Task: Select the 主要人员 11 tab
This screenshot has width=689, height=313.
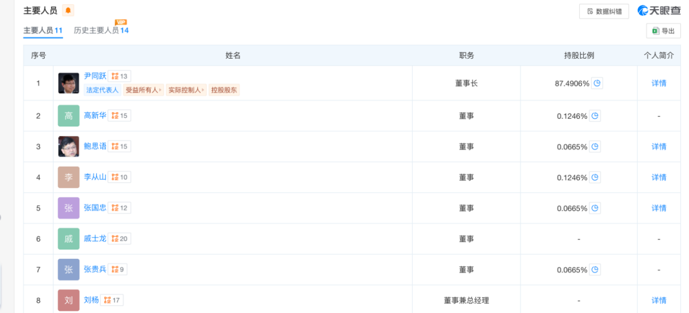Action: tap(43, 31)
